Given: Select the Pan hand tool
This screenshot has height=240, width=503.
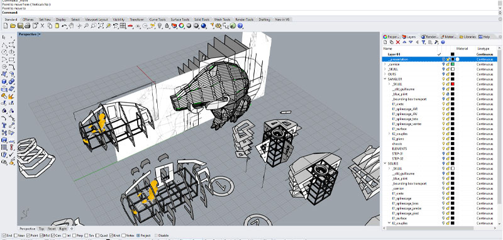Looking at the screenshot, I should pos(72,26).
